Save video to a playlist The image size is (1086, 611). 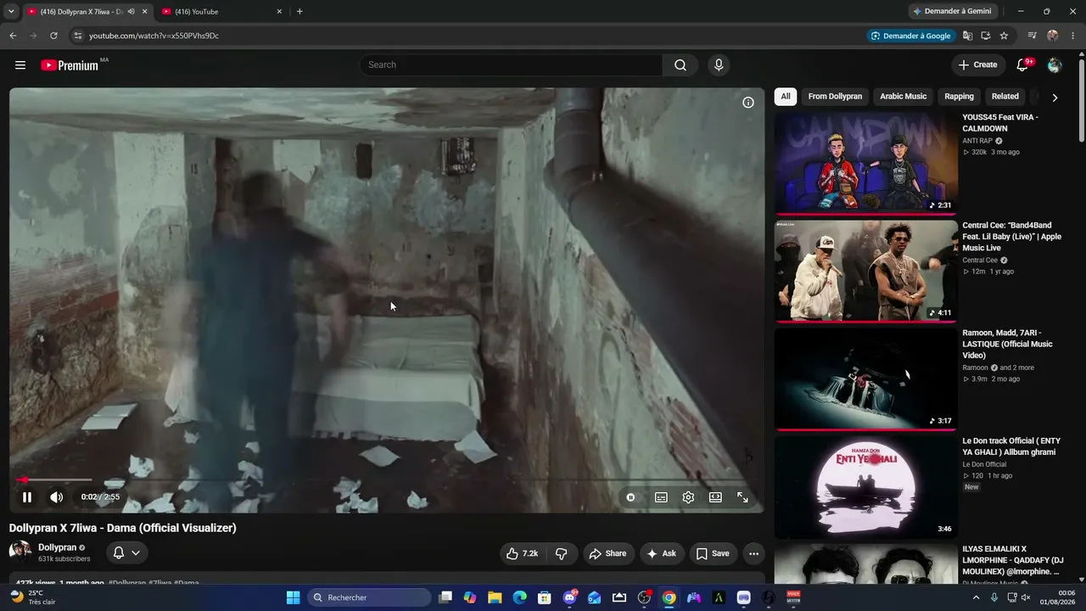pyautogui.click(x=713, y=553)
